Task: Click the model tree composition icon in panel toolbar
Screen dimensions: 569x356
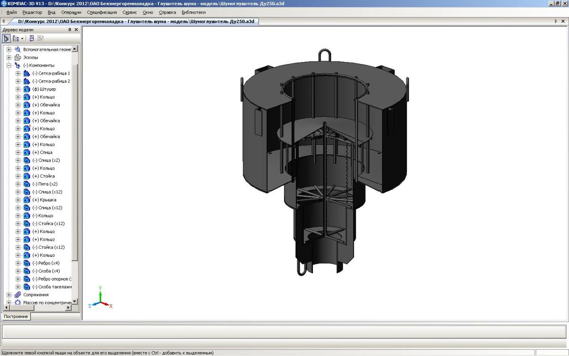Action: 32,38
